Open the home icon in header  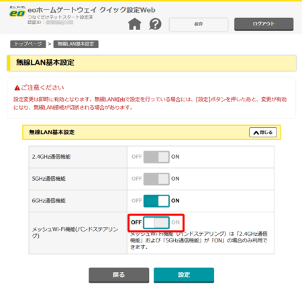pyautogui.click(x=135, y=24)
